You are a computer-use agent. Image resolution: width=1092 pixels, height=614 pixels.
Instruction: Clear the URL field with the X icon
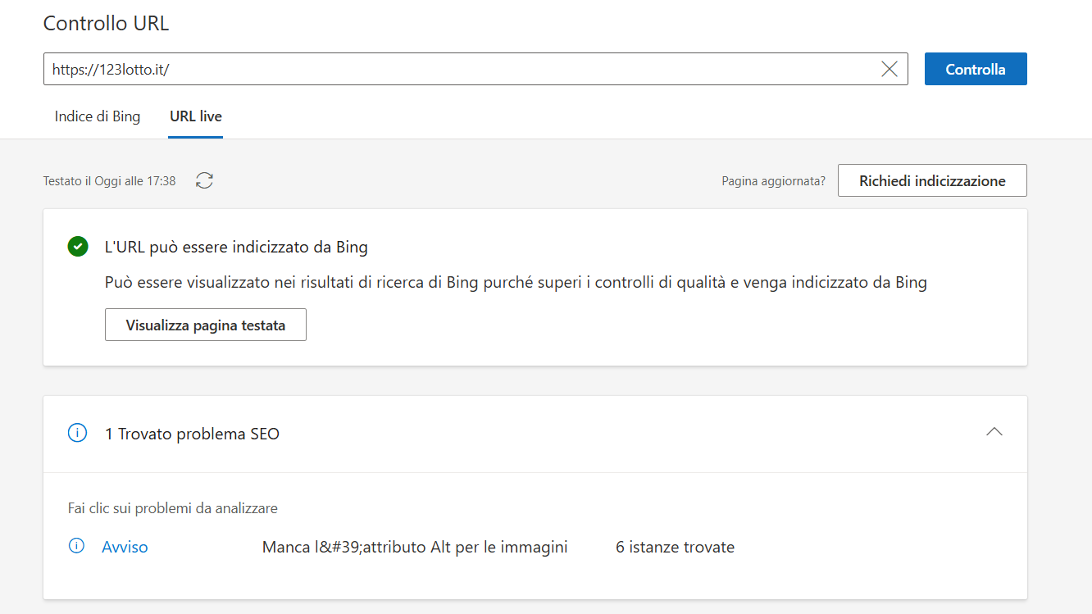tap(889, 70)
